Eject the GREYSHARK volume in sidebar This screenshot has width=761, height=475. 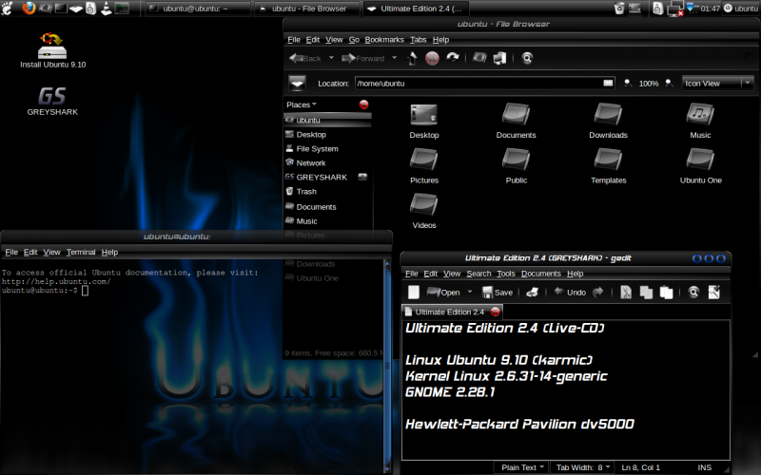point(362,177)
